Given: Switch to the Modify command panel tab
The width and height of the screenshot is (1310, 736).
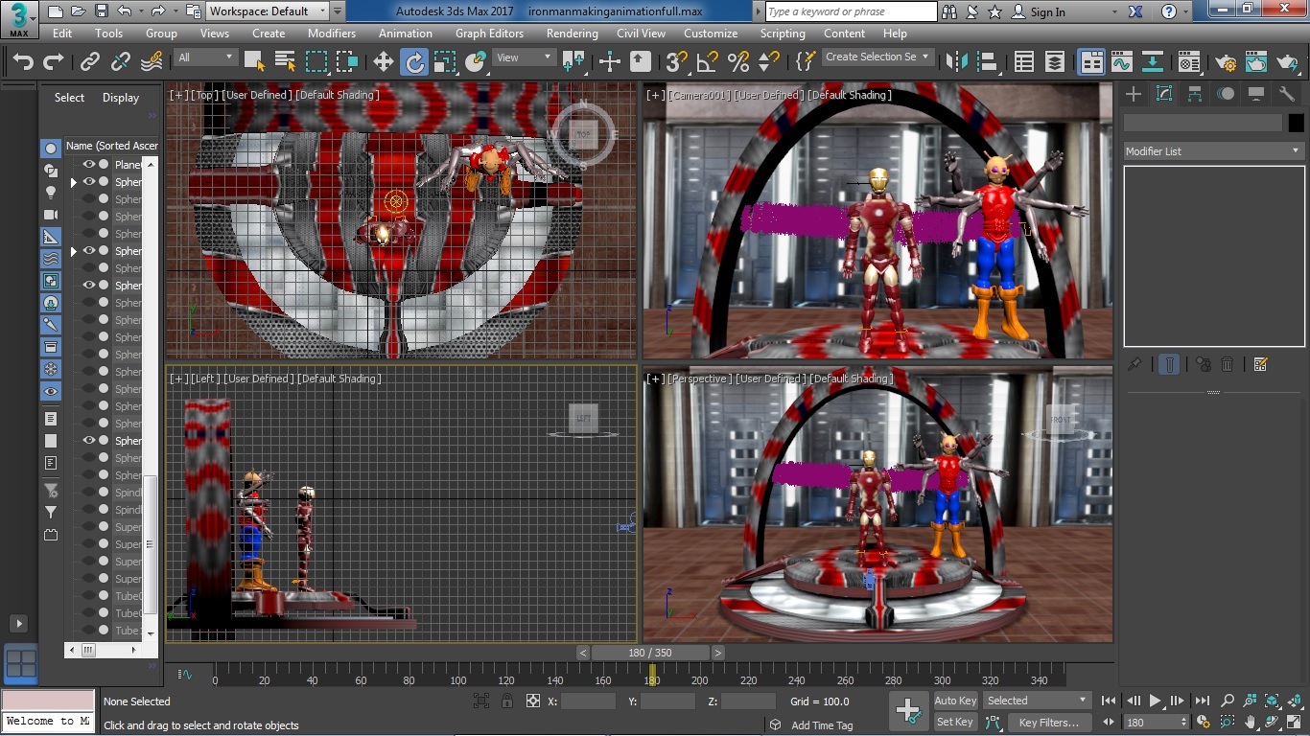Looking at the screenshot, I should 1164,94.
